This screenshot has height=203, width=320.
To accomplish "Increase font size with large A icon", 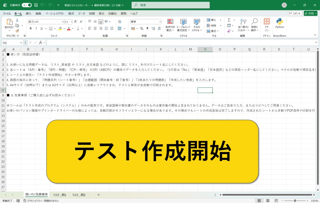I will click(76, 22).
